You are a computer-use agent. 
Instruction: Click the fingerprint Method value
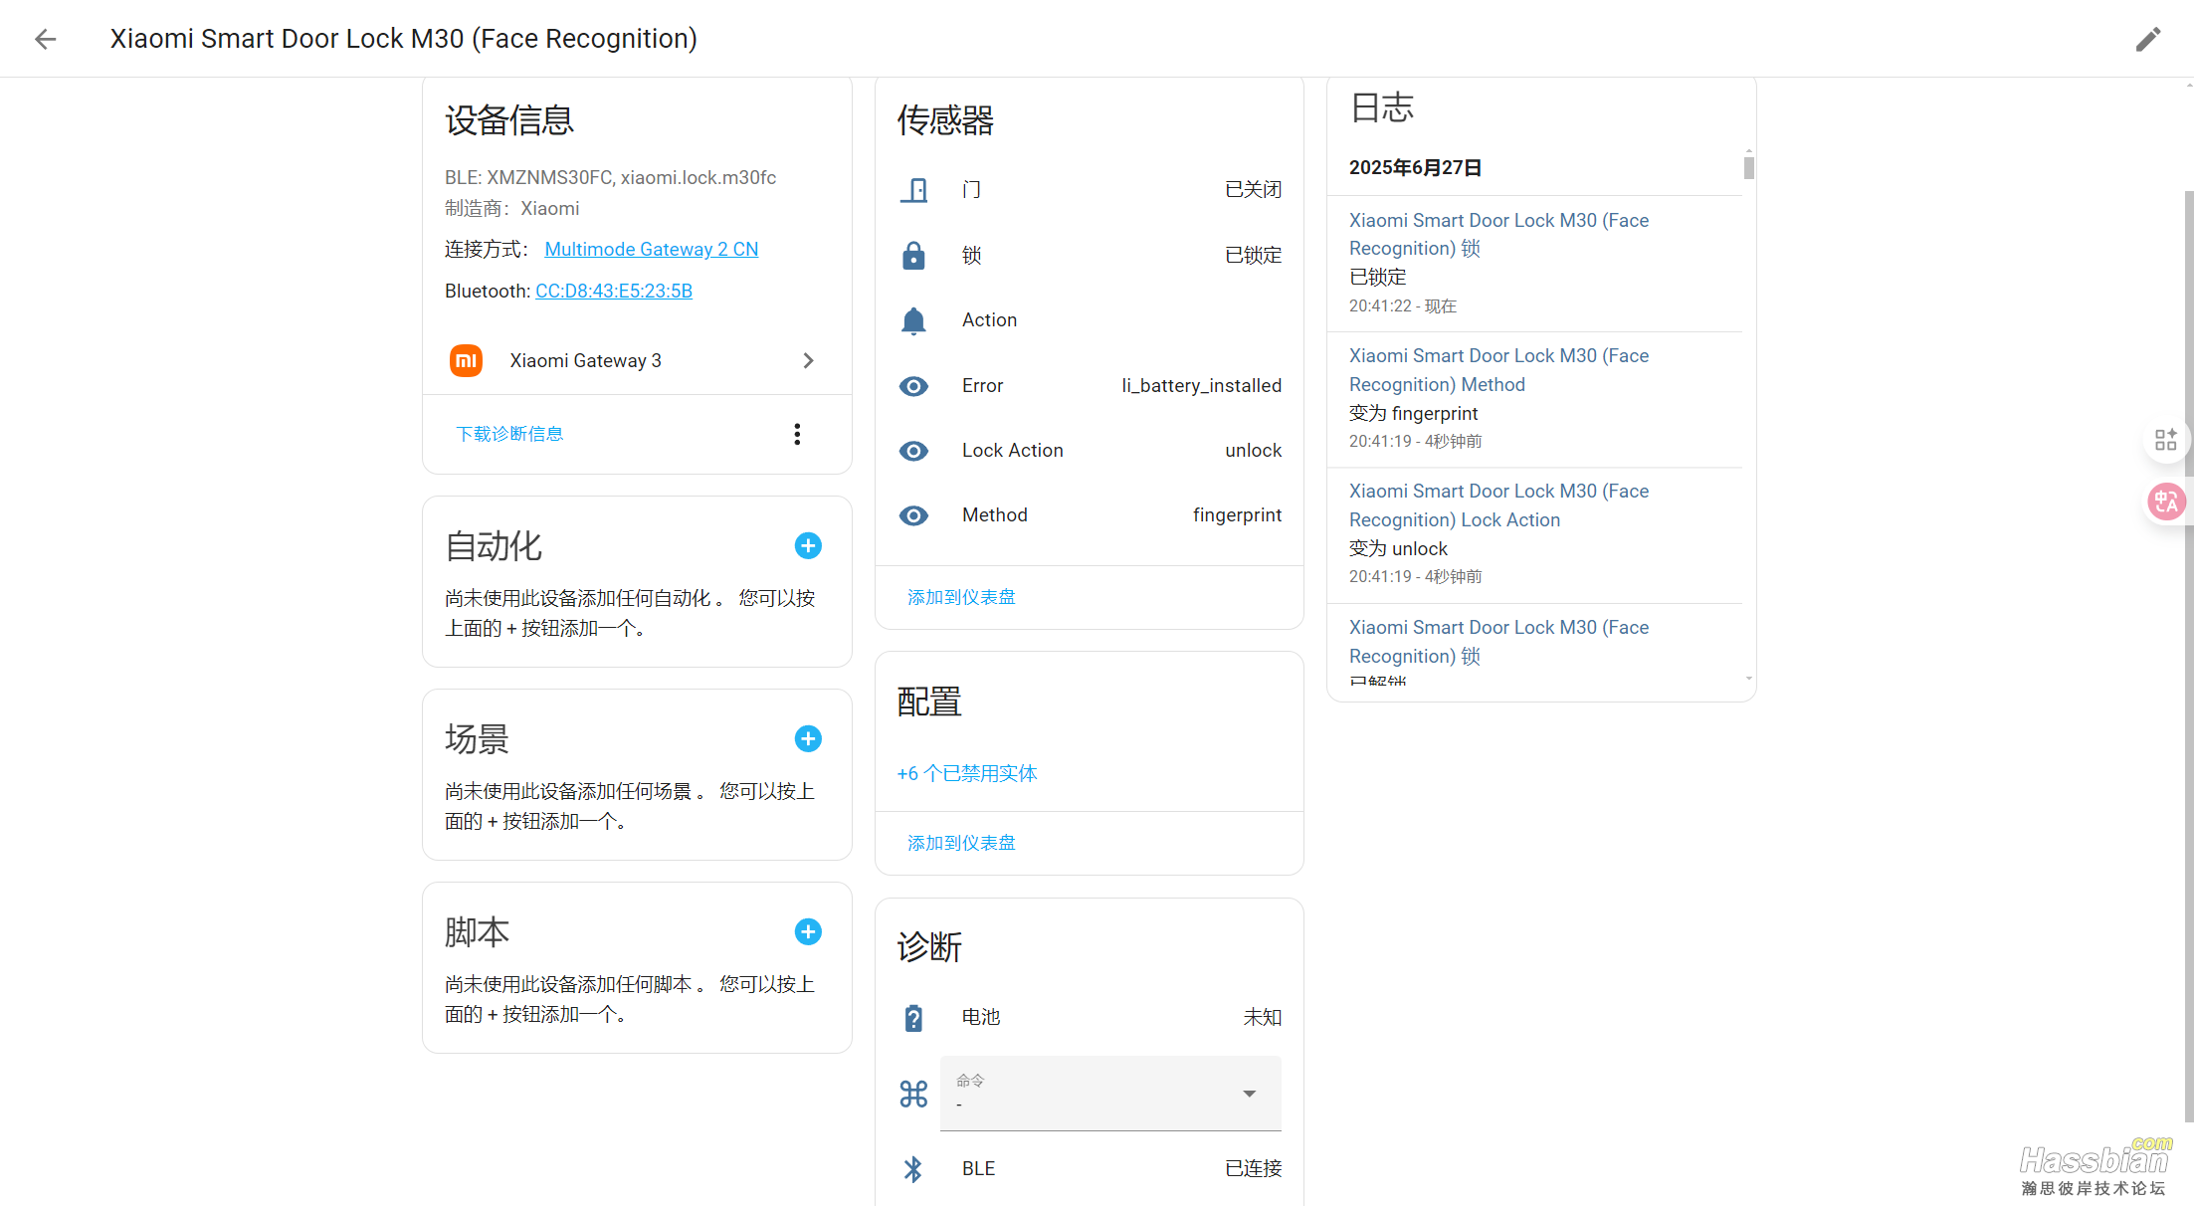1237,515
